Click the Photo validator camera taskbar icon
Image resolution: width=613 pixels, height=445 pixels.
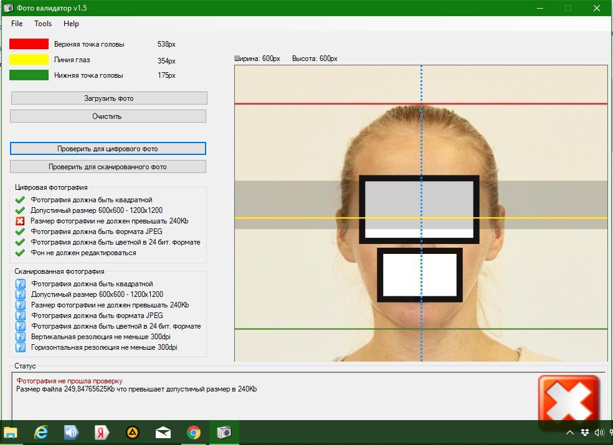click(x=224, y=432)
